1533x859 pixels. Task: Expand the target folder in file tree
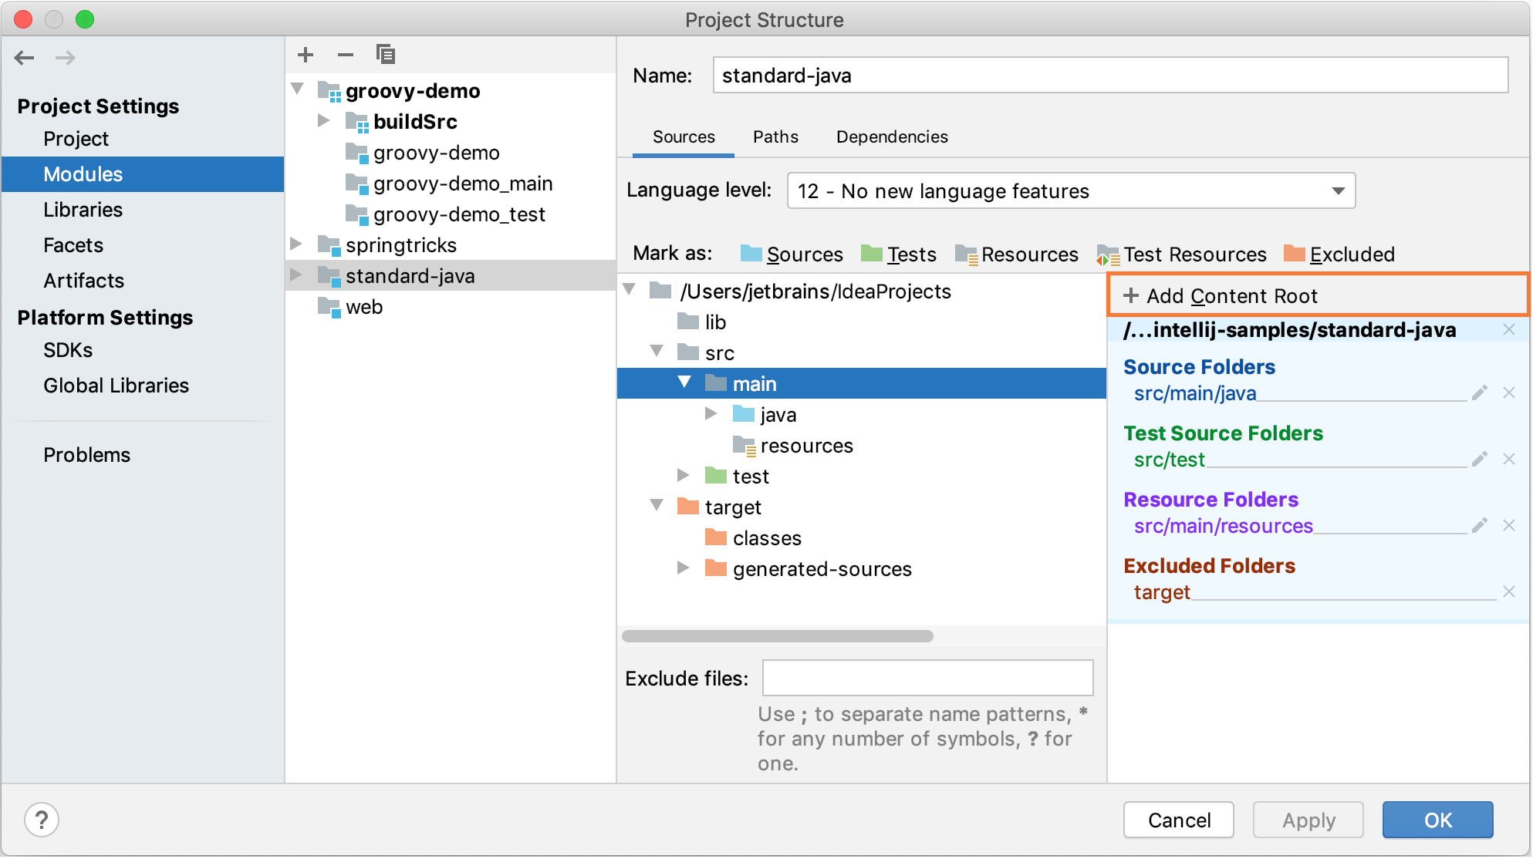[653, 508]
